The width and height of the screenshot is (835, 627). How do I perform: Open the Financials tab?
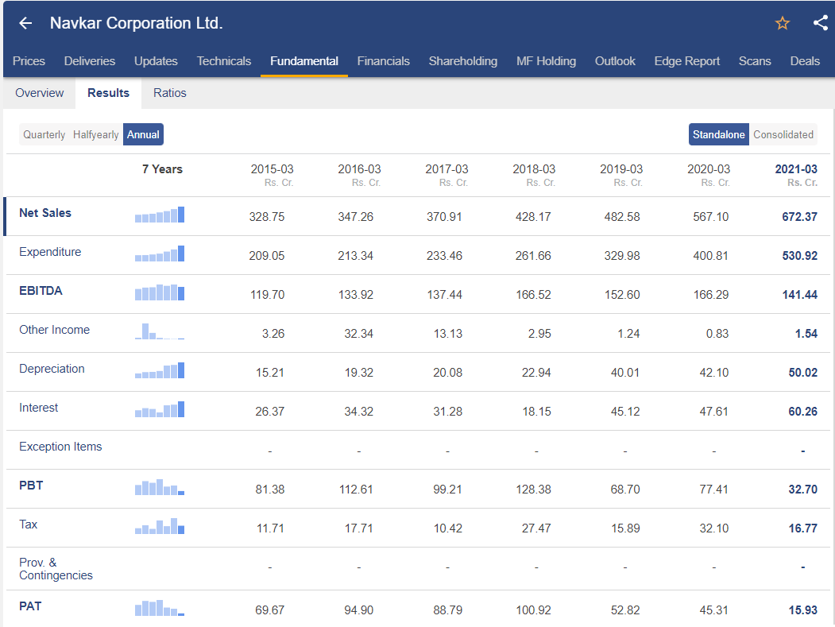[x=384, y=60]
